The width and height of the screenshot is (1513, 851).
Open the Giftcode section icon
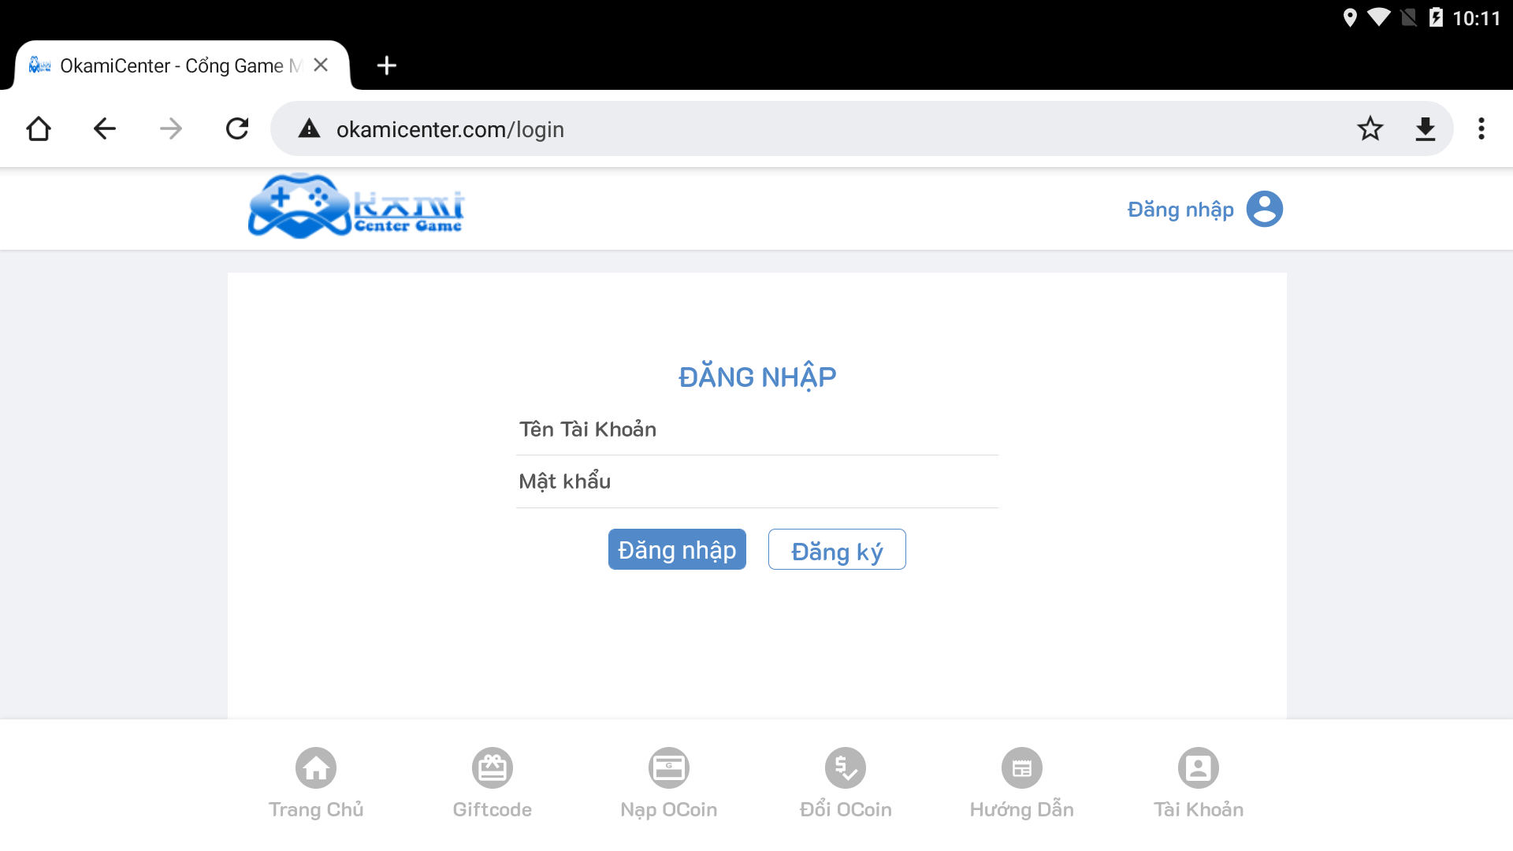(x=493, y=767)
